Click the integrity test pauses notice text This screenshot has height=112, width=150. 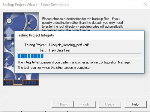click(74, 62)
